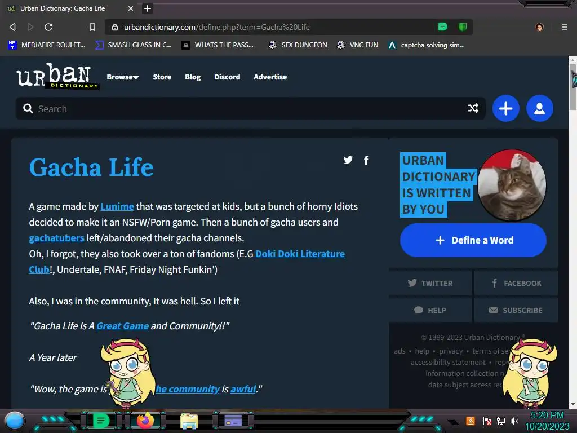The image size is (577, 433).
Task: Open a new browser tab
Action: click(x=147, y=8)
